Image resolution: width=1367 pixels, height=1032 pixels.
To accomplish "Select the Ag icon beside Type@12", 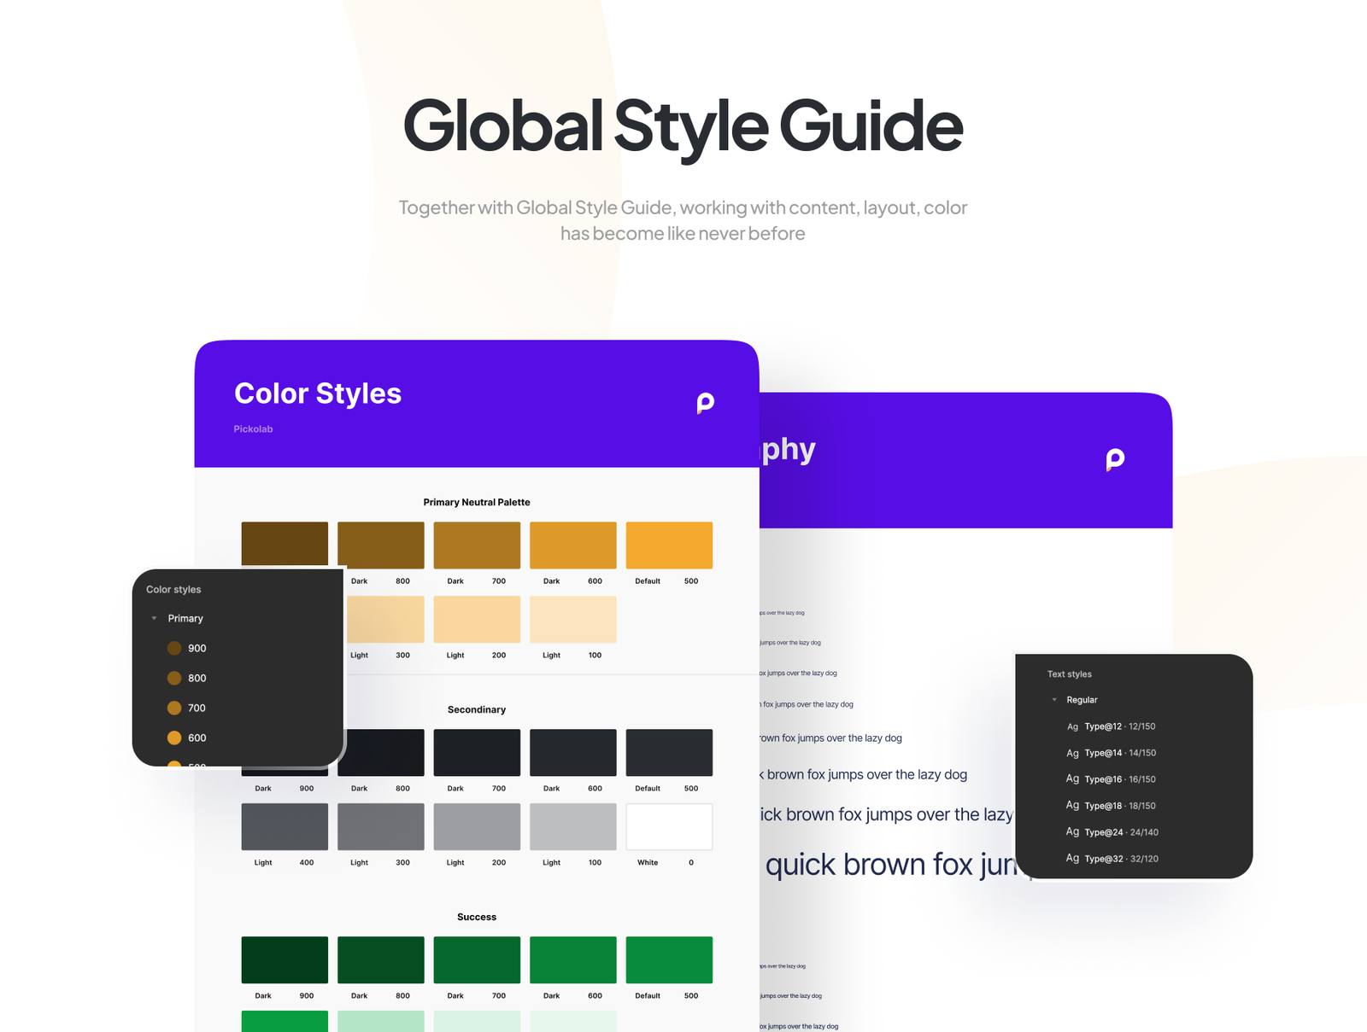I will (x=1072, y=726).
